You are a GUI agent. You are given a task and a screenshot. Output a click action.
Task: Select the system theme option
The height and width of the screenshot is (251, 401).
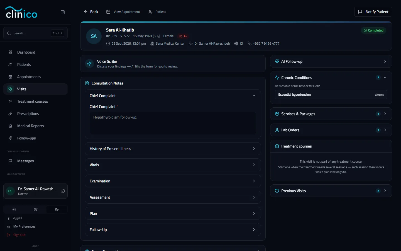(x=36, y=209)
